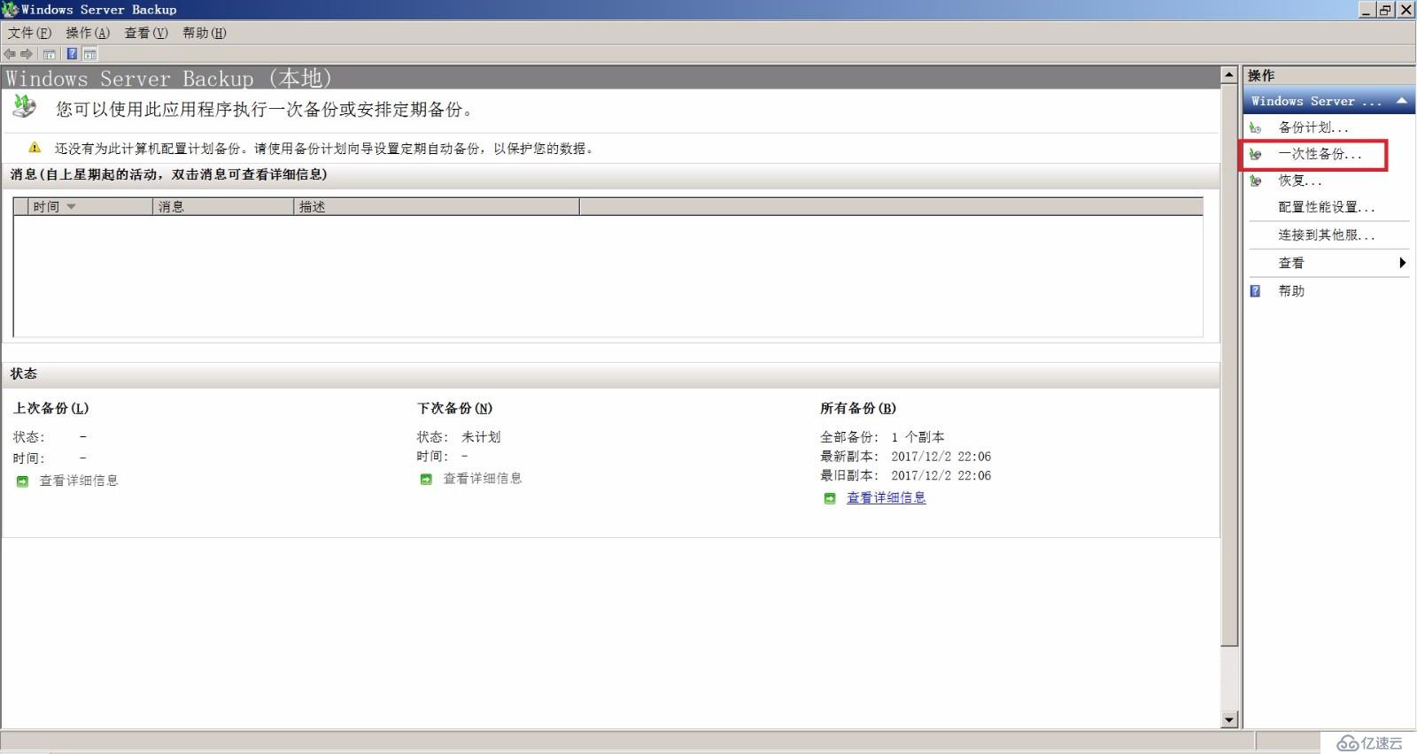Click the 上次备份(L) heading

[x=50, y=408]
